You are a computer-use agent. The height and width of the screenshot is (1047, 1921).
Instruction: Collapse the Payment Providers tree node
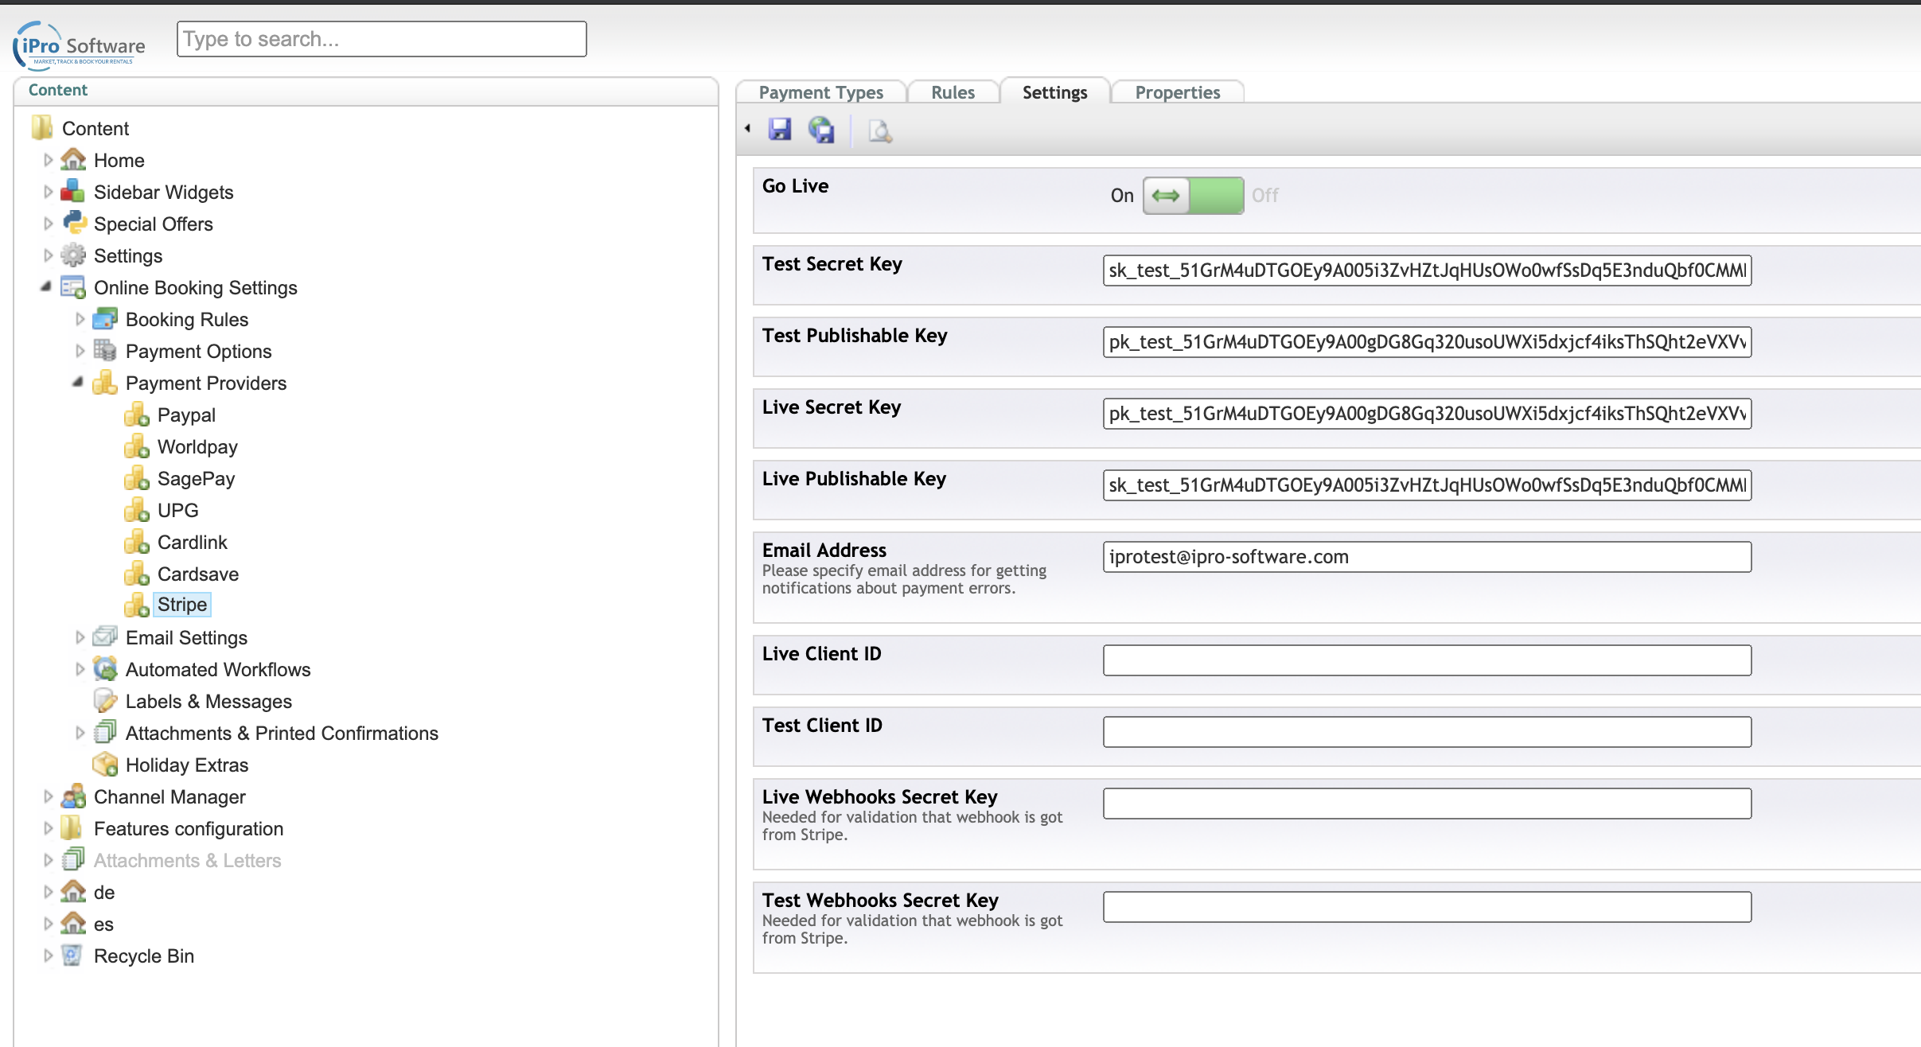point(78,383)
